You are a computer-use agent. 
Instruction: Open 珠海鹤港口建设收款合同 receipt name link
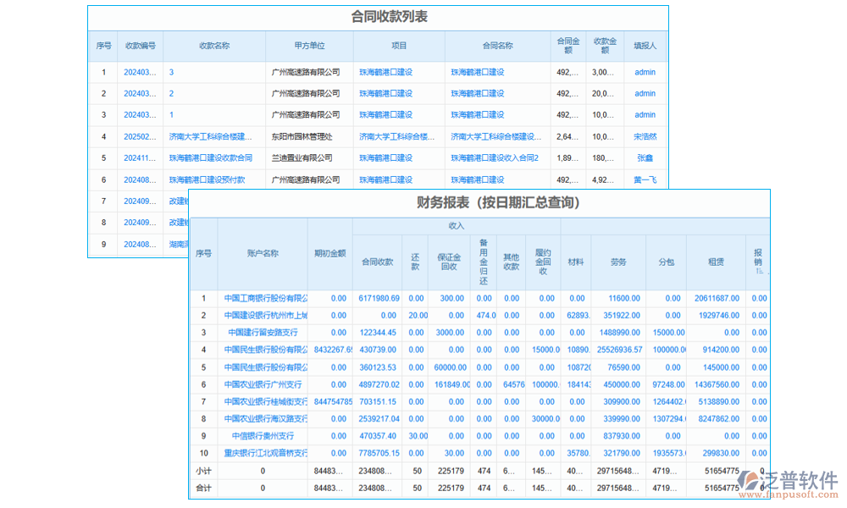click(x=210, y=158)
